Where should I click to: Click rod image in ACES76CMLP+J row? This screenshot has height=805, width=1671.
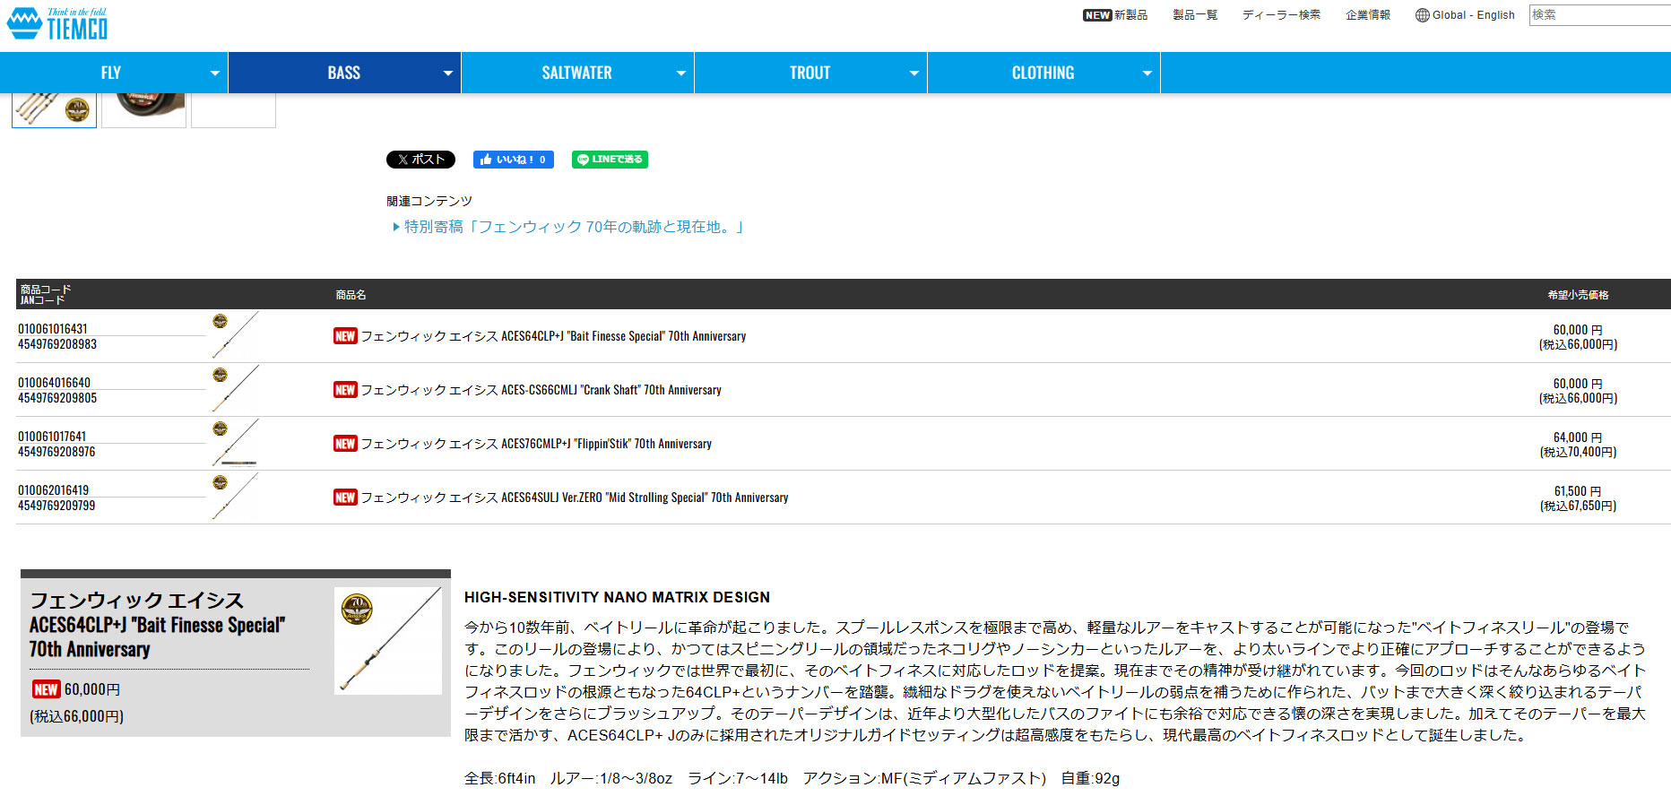click(236, 443)
